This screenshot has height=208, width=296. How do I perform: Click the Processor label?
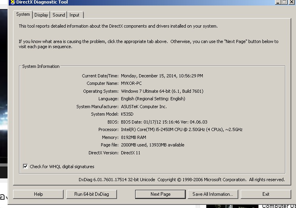(108, 129)
